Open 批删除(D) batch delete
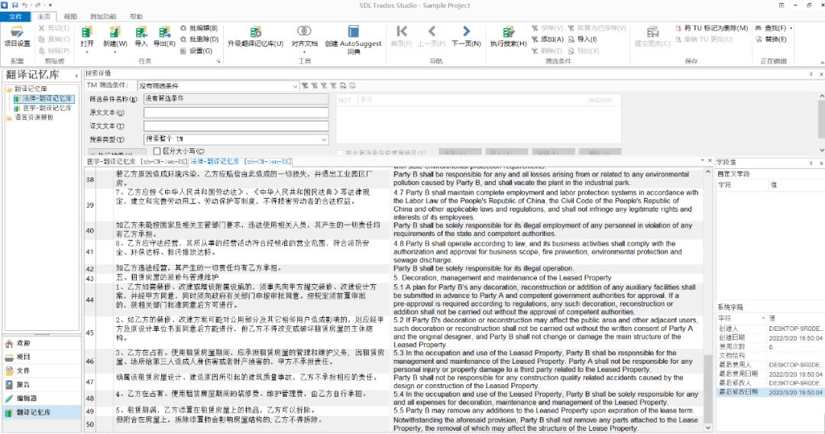This screenshot has width=825, height=434. (x=199, y=40)
